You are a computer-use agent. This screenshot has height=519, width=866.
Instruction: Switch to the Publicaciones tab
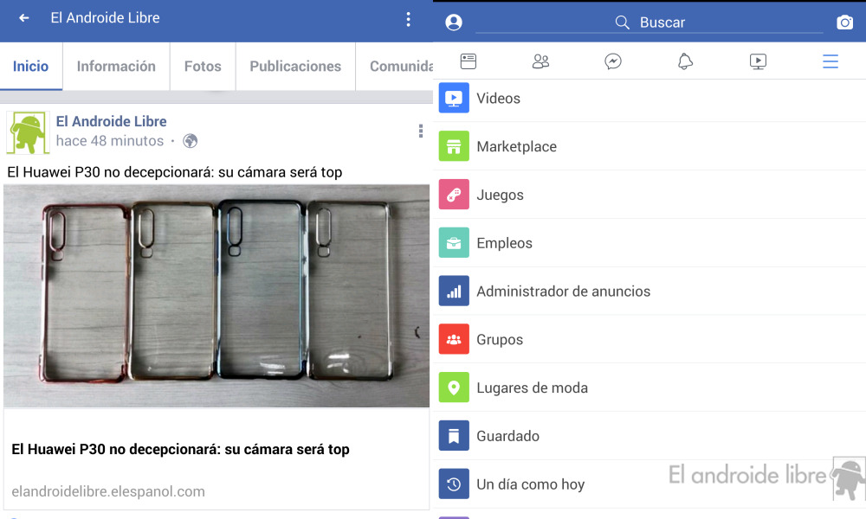pos(295,67)
